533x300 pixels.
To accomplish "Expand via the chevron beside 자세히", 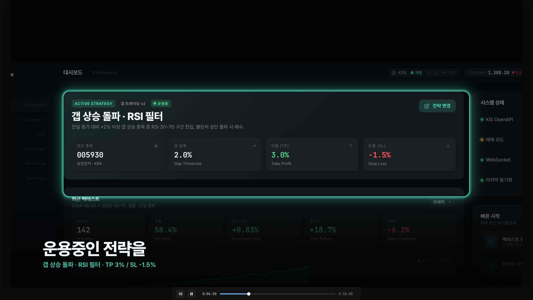I will [450, 202].
